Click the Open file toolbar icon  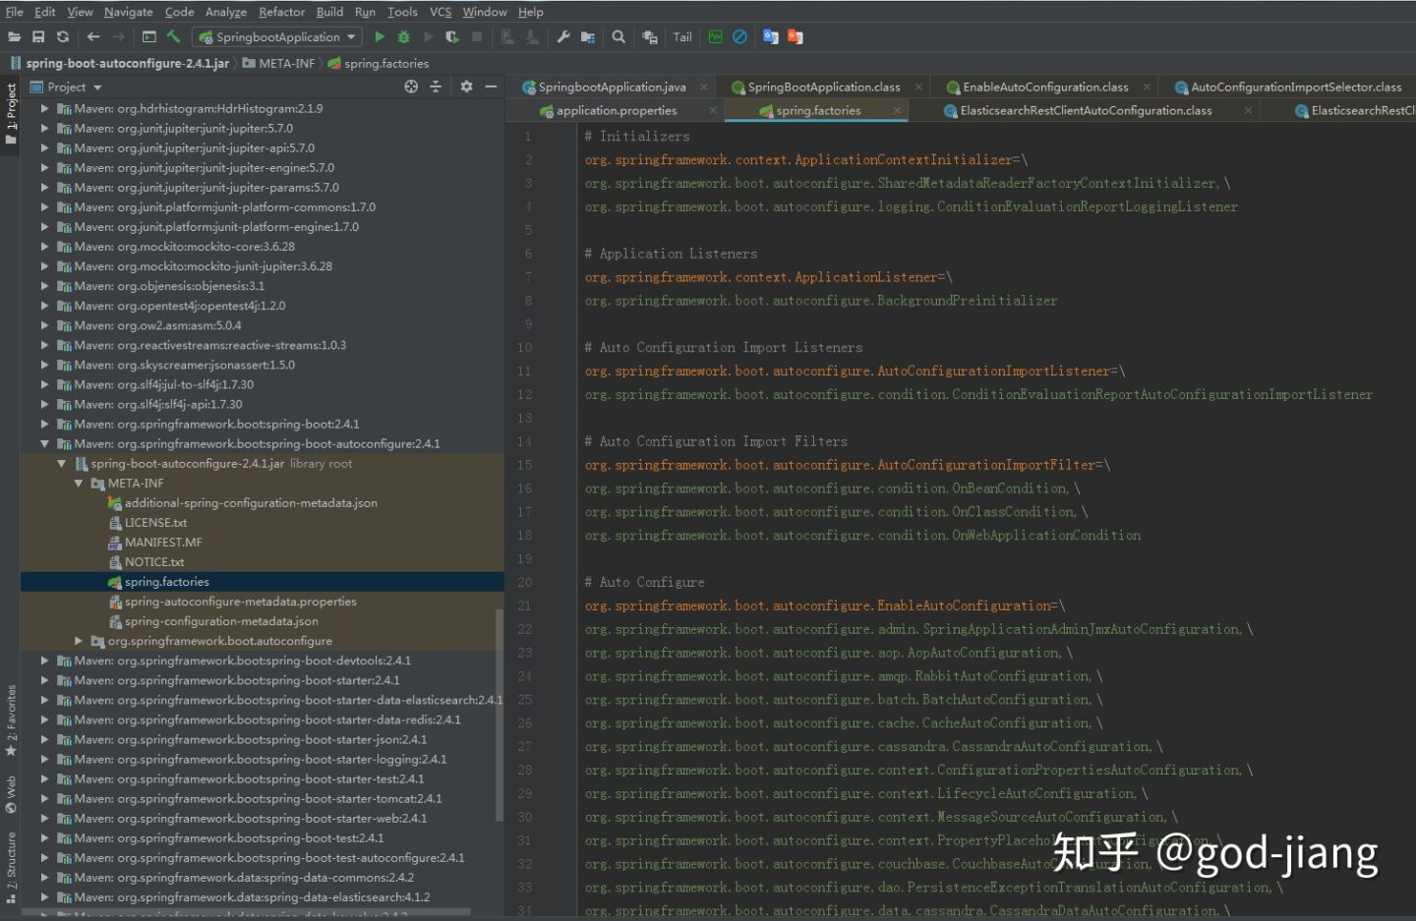point(14,36)
